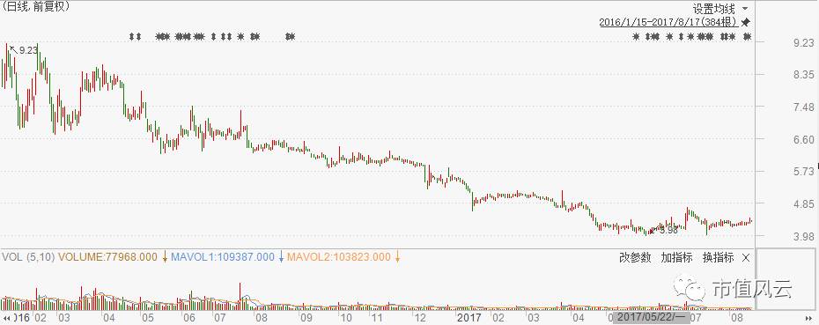Open the 2016/1/15-2017/8/17 date range link
This screenshot has height=325, width=819.
[668, 23]
